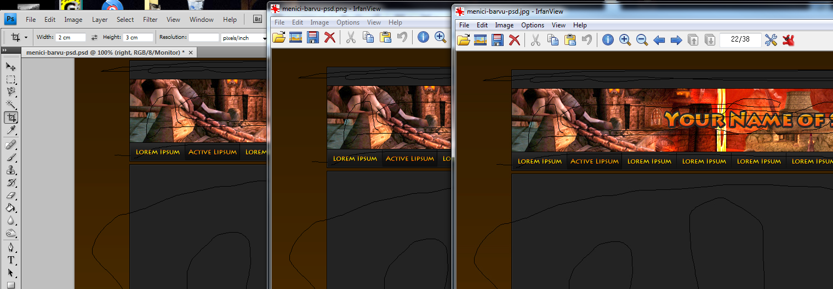
Task: Select the Eyedropper tool
Action: click(11, 130)
